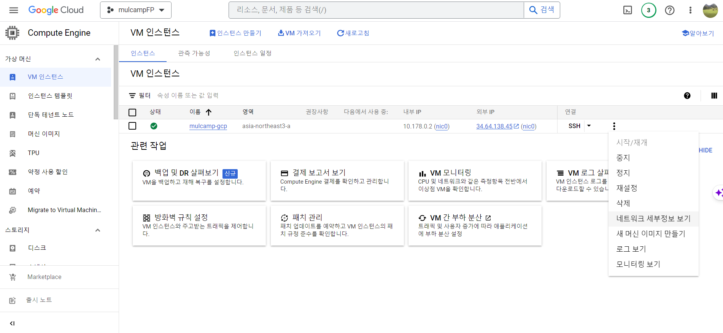Click the 인스턴스 템플릿 sidebar icon
Screen dimensions: 723x333
13,96
